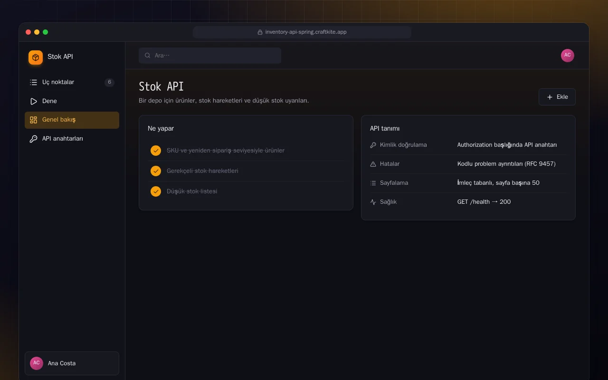Toggle the Düşük stok listesi checkmark

point(156,191)
